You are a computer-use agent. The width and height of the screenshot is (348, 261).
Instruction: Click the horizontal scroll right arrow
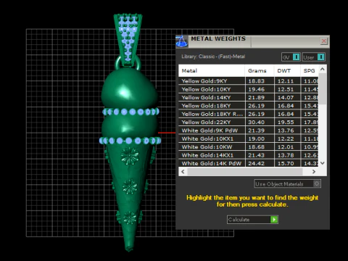(x=314, y=172)
